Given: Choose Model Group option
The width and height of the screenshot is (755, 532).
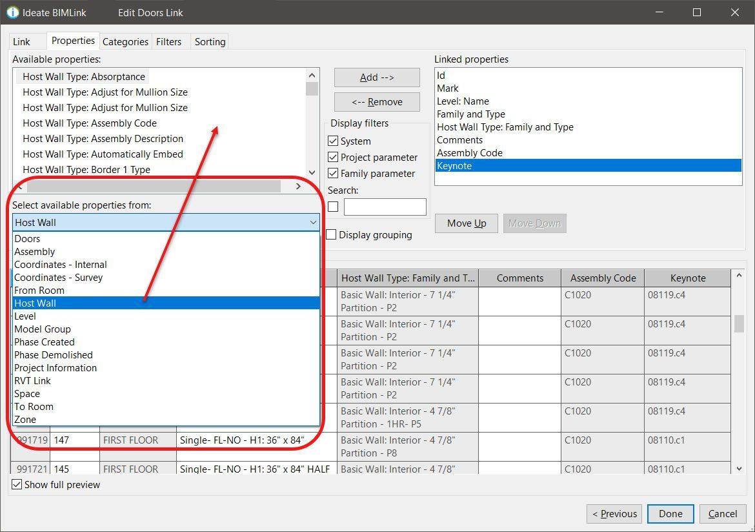Looking at the screenshot, I should (166, 329).
